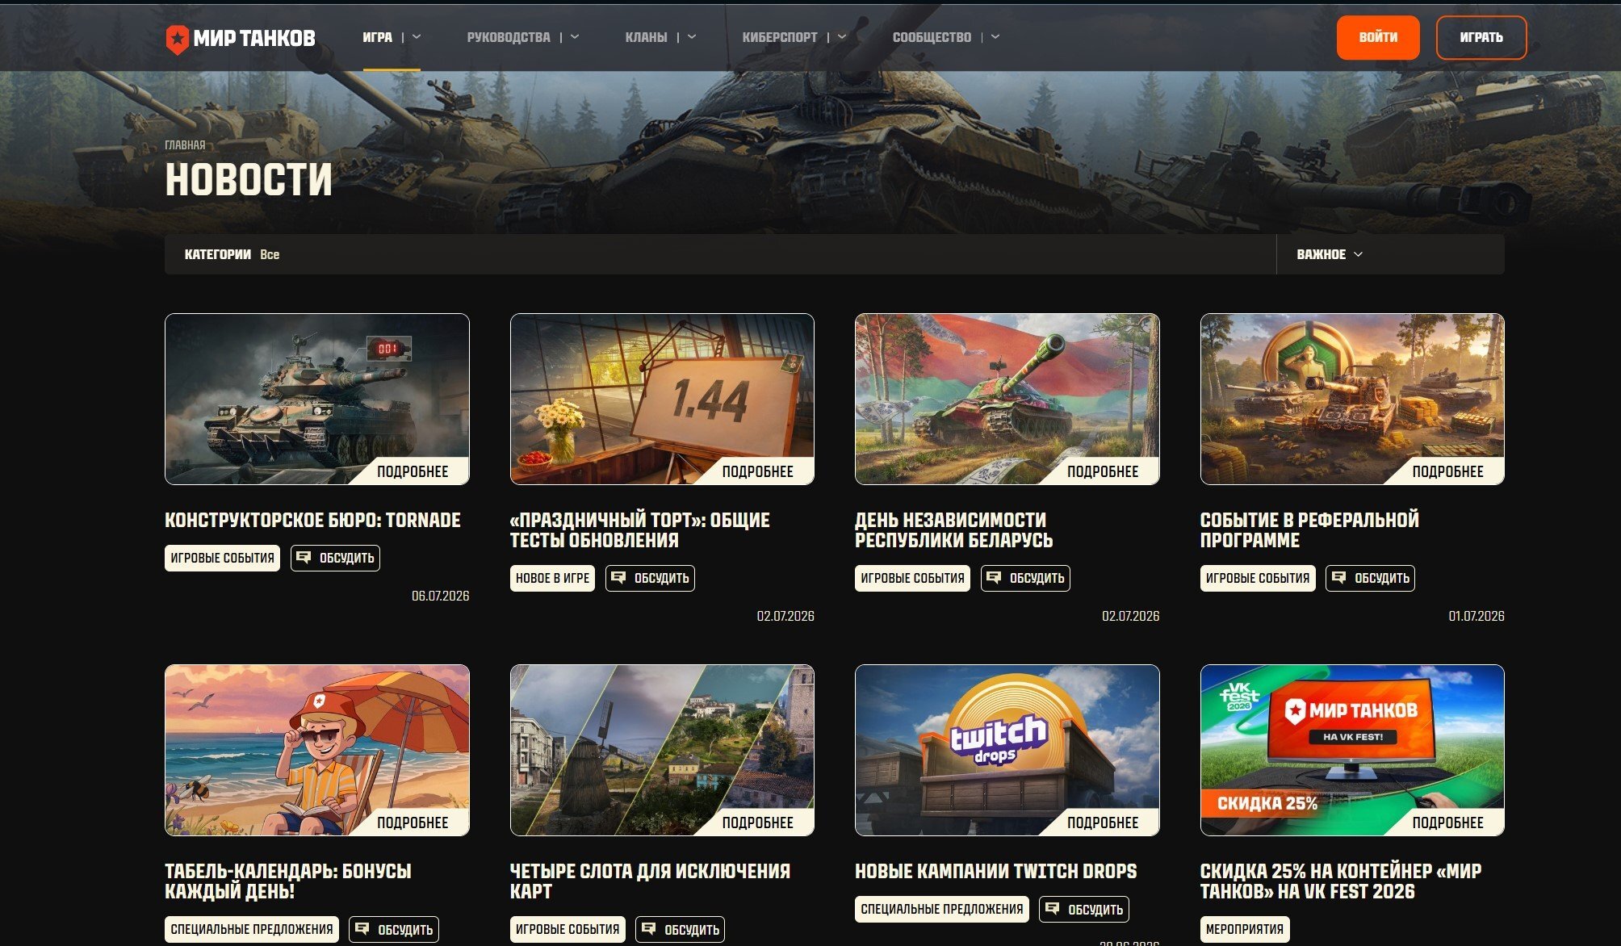Go to Главная breadcrumb link
The width and height of the screenshot is (1621, 946).
coord(185,145)
